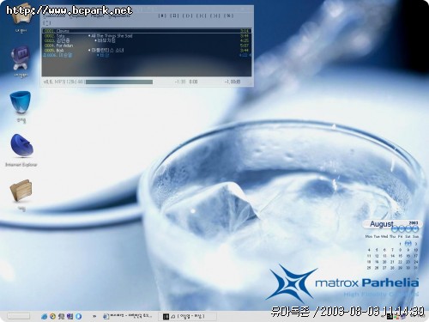Select track 0002 Tatu All The Things She Said

pyautogui.click(x=147, y=36)
